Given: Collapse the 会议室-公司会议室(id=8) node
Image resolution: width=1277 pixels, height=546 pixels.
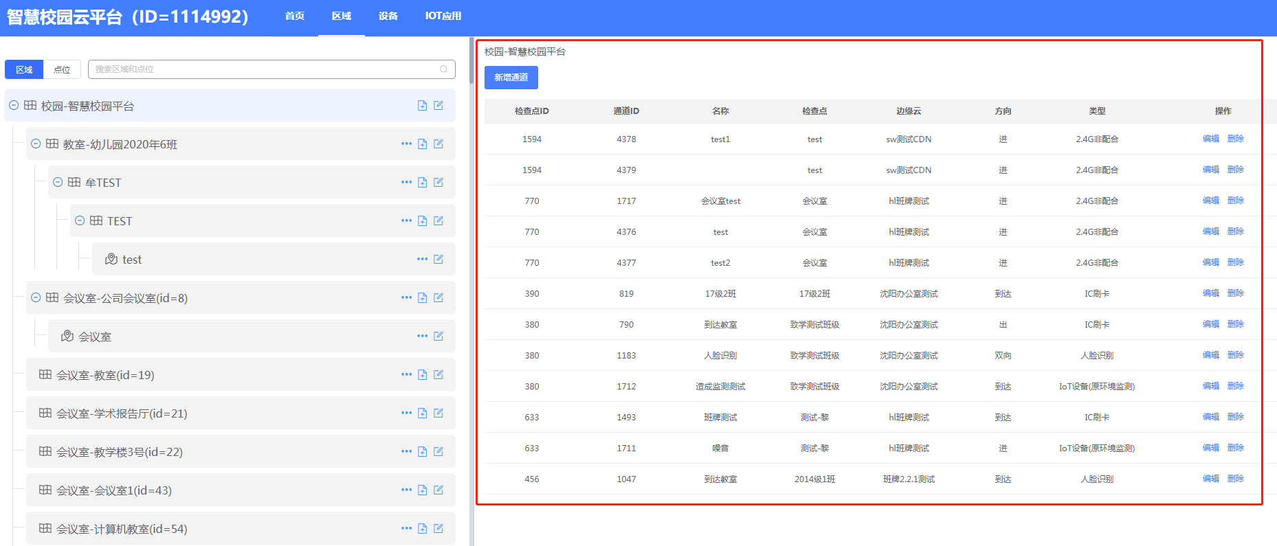Looking at the screenshot, I should point(36,298).
